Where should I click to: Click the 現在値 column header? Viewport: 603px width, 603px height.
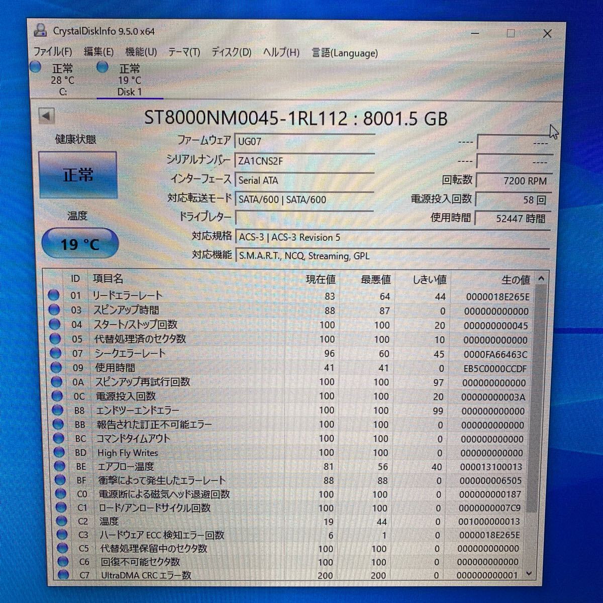coord(321,279)
